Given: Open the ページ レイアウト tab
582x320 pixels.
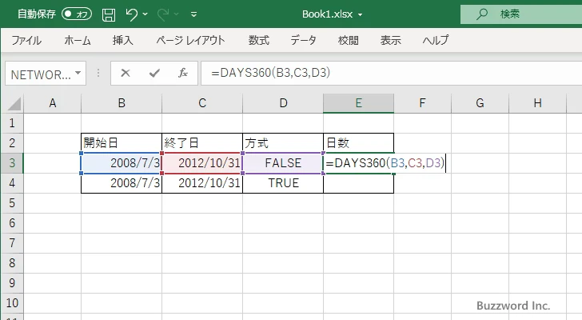Looking at the screenshot, I should click(x=190, y=40).
